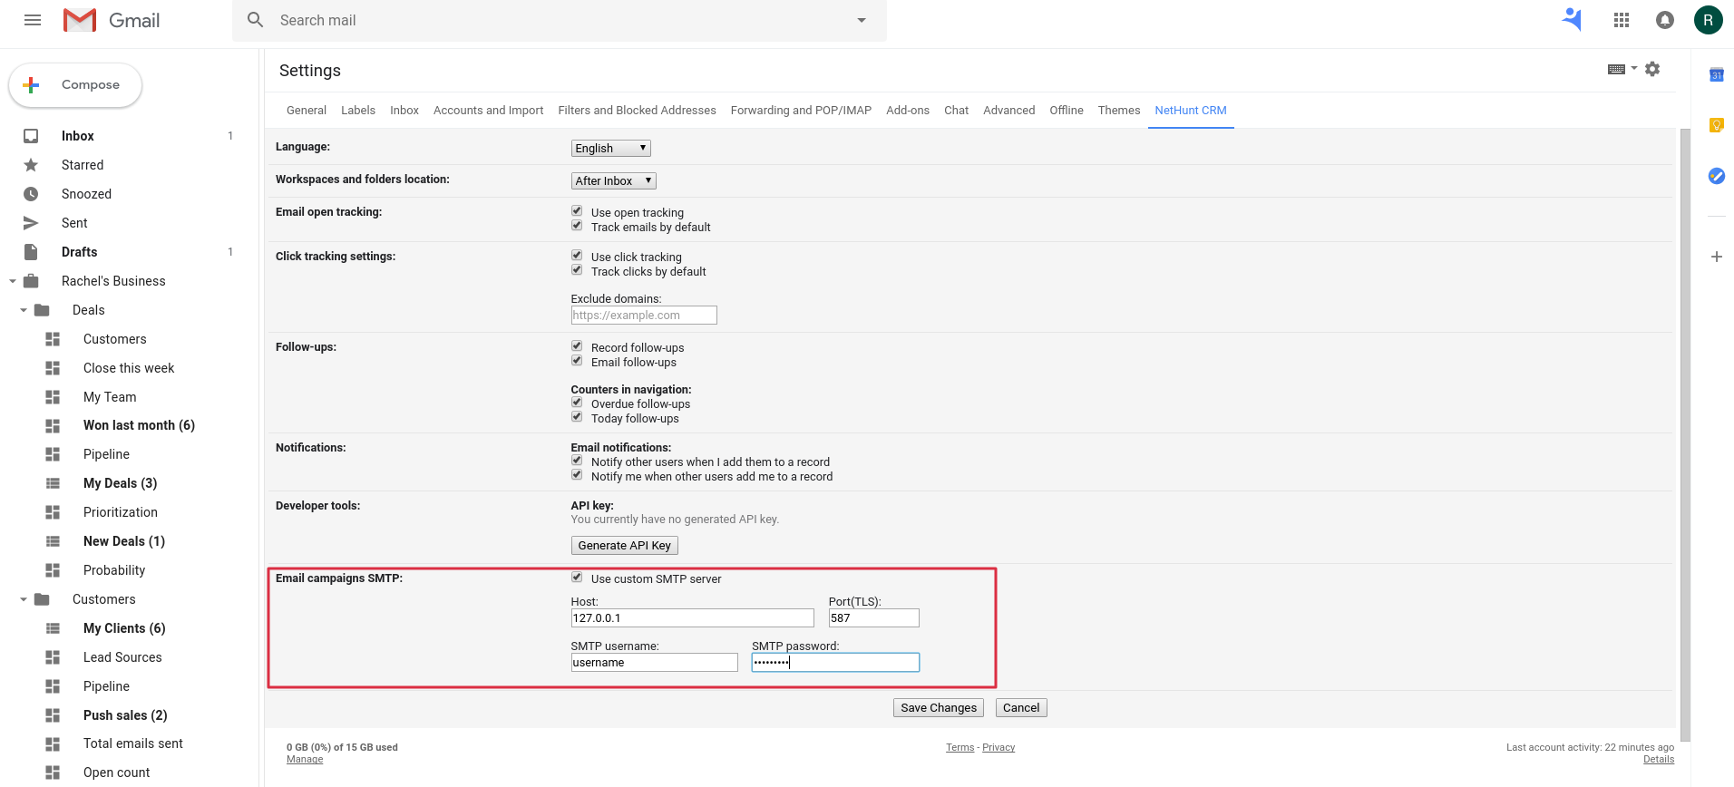
Task: Open the After Inbox location dropdown
Action: point(614,181)
